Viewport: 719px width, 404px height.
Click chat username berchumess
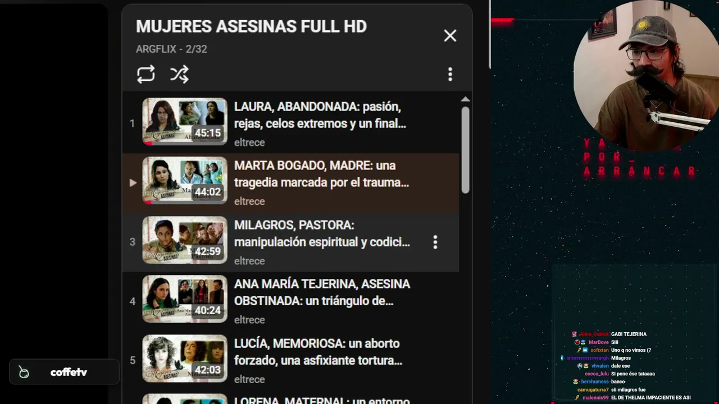(x=595, y=382)
